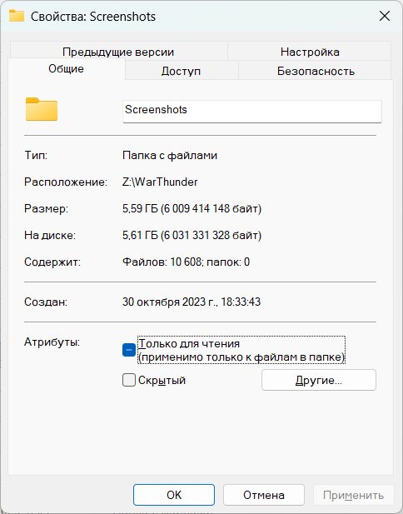Viewport: 403px width, 514px height.
Task: Open the Настройка tab
Action: (310, 52)
